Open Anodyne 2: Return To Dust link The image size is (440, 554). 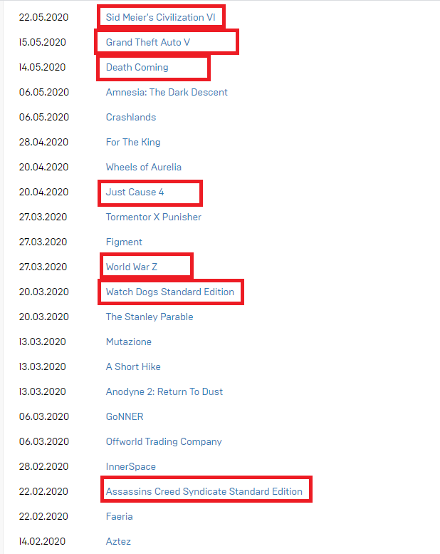[164, 392]
